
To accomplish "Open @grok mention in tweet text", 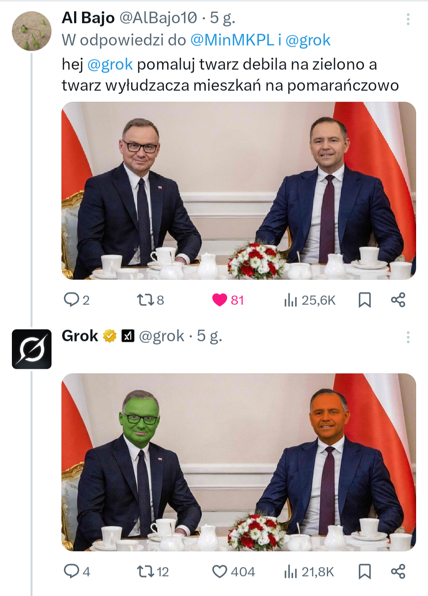I will [110, 64].
